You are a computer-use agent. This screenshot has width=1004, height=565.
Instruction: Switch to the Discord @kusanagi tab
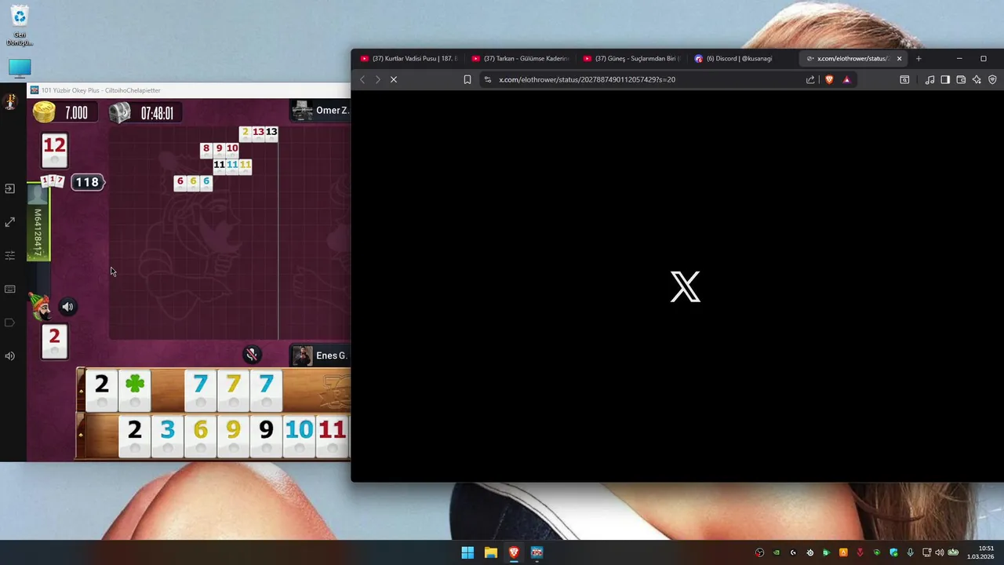pos(743,58)
